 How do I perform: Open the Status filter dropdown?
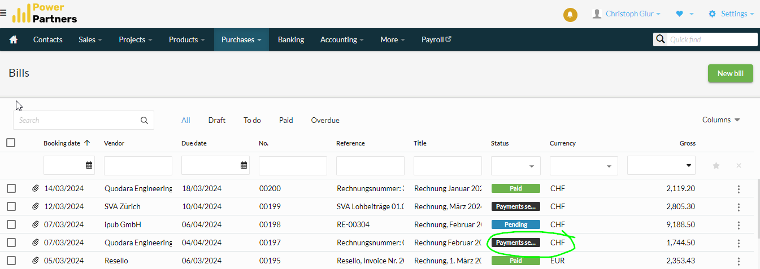[x=515, y=166]
